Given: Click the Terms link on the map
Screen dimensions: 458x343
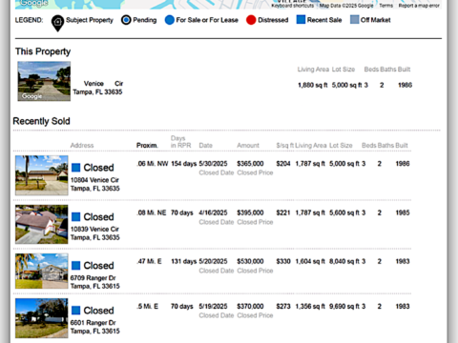Looking at the screenshot, I should 386,6.
